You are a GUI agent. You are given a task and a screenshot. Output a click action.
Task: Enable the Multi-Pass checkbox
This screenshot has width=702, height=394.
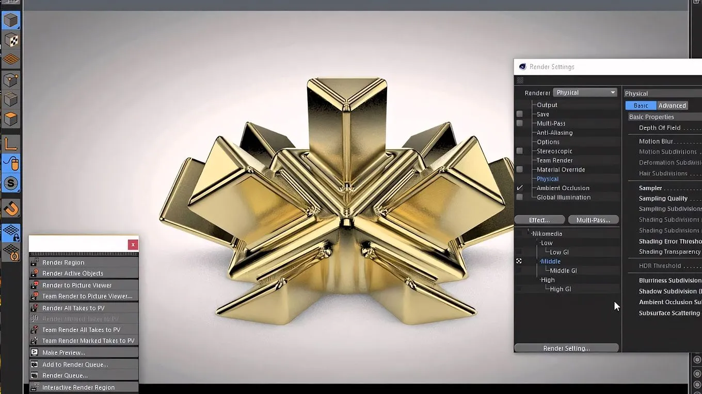[519, 123]
